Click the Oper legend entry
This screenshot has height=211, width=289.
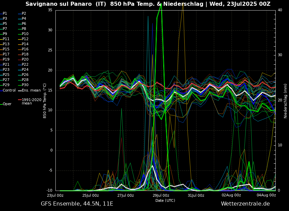point(6,104)
